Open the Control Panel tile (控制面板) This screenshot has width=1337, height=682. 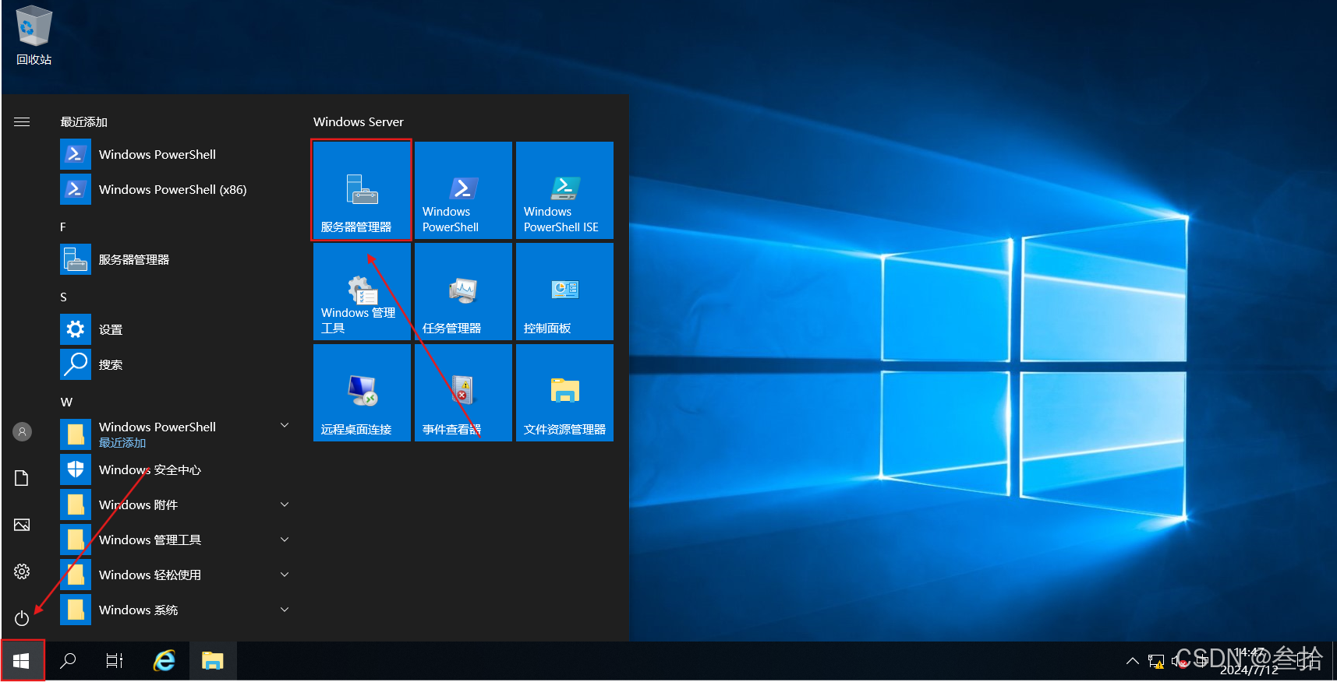[564, 291]
